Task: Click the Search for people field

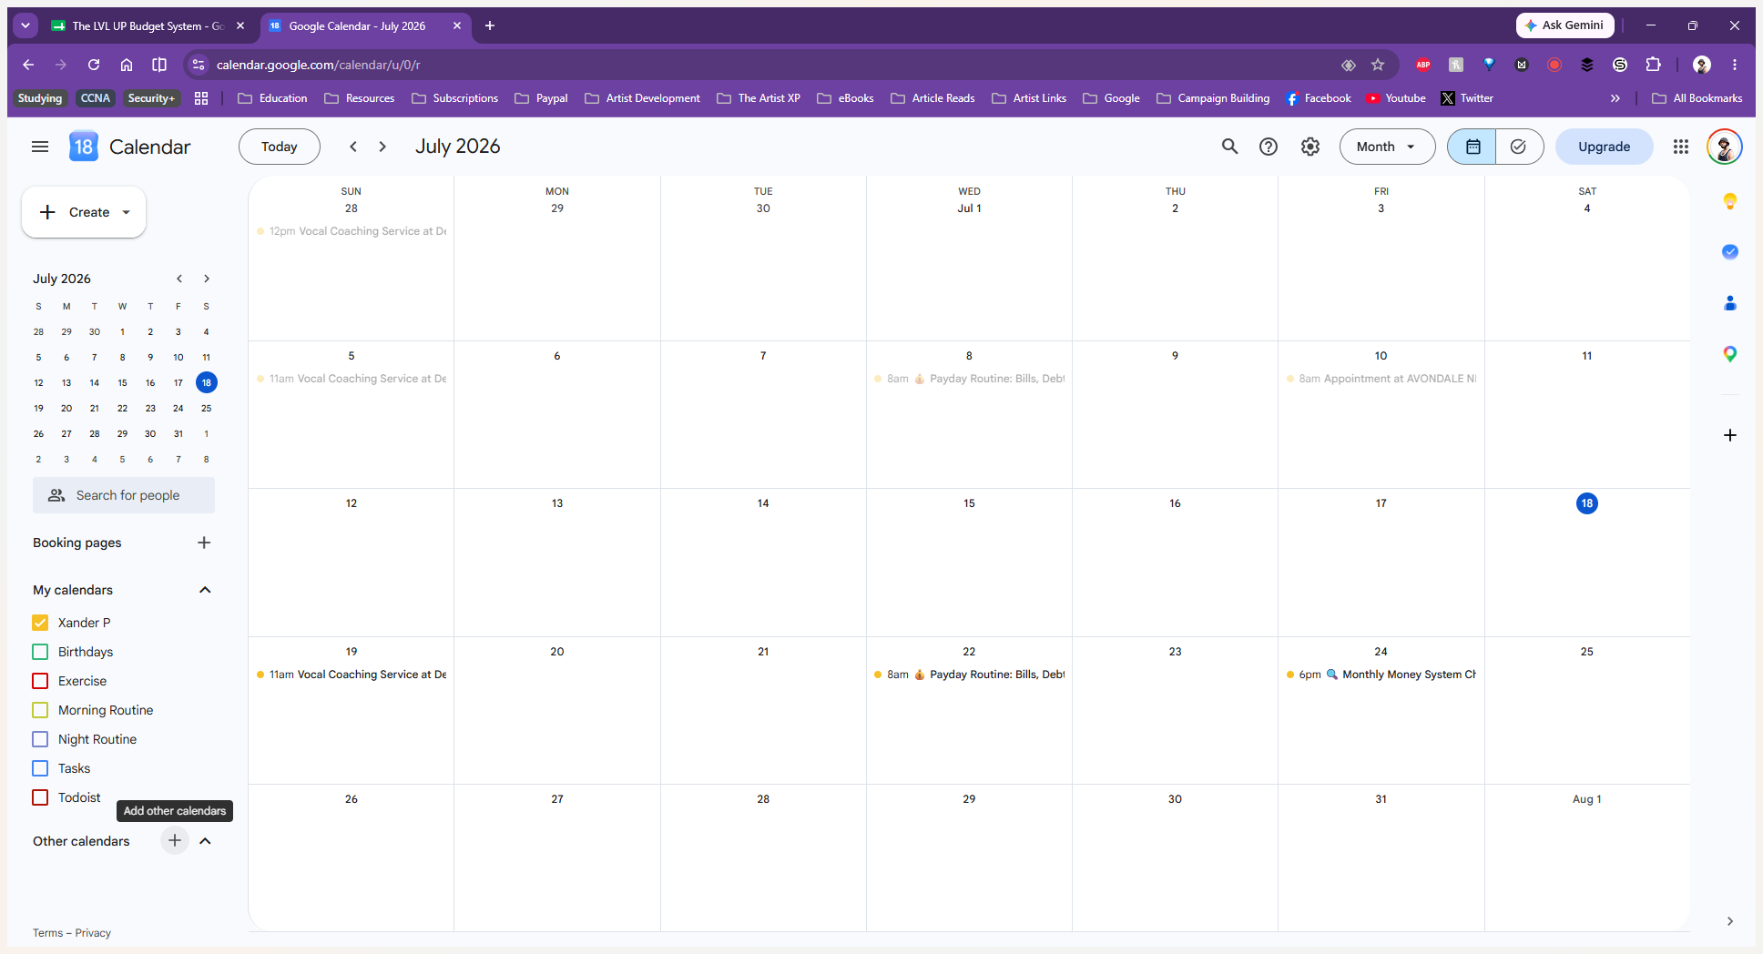Action: coord(124,495)
